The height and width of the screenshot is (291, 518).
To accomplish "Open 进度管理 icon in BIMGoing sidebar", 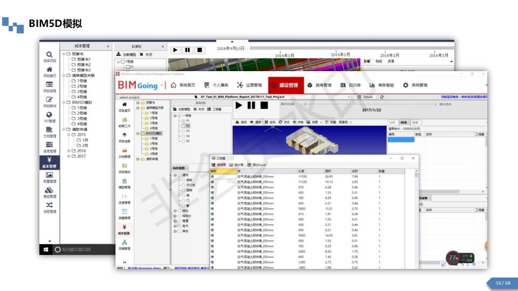I will [x=125, y=196].
